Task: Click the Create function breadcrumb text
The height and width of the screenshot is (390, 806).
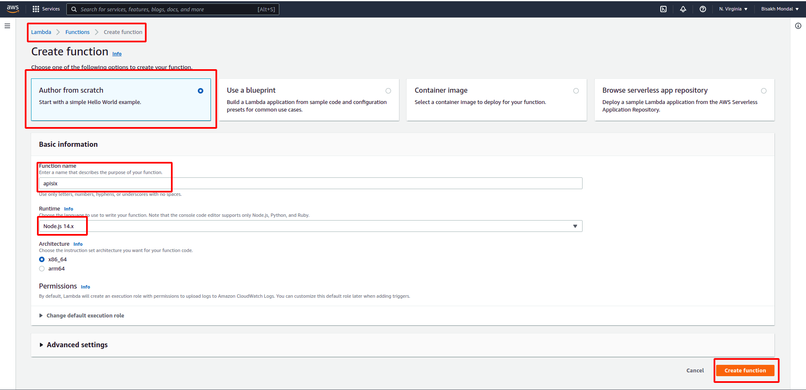Action: 123,32
